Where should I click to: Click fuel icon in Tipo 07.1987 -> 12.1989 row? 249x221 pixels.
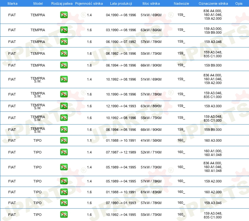pyautogui.click(x=64, y=152)
